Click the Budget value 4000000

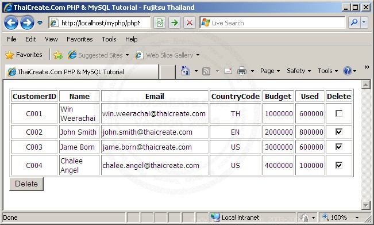pos(279,165)
